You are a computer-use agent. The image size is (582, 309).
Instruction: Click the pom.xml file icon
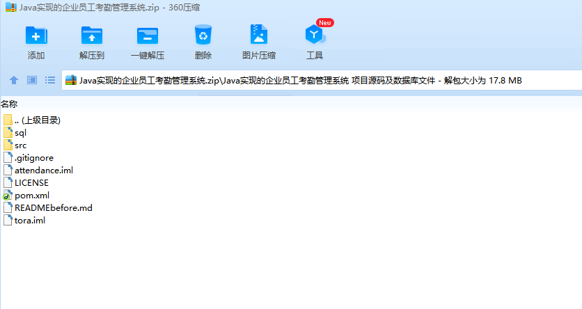pos(8,195)
